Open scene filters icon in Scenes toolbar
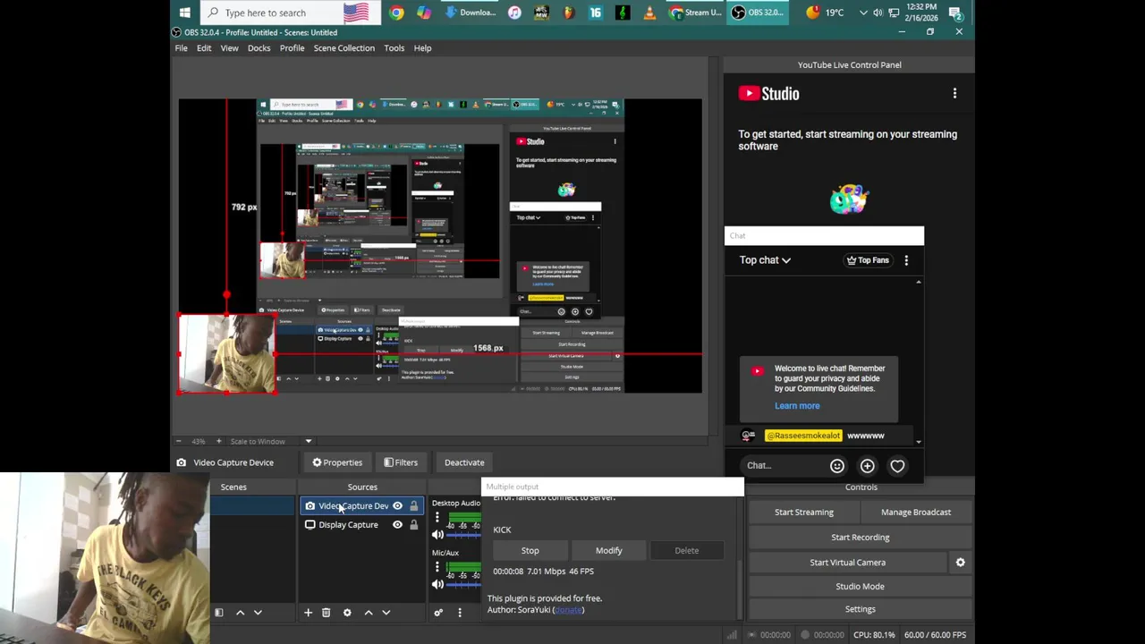Screen dimensions: 1145x644 218,613
